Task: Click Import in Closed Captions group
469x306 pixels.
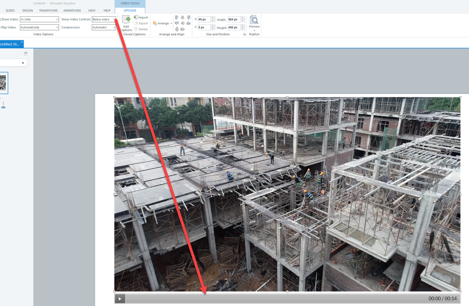Action: pos(141,17)
